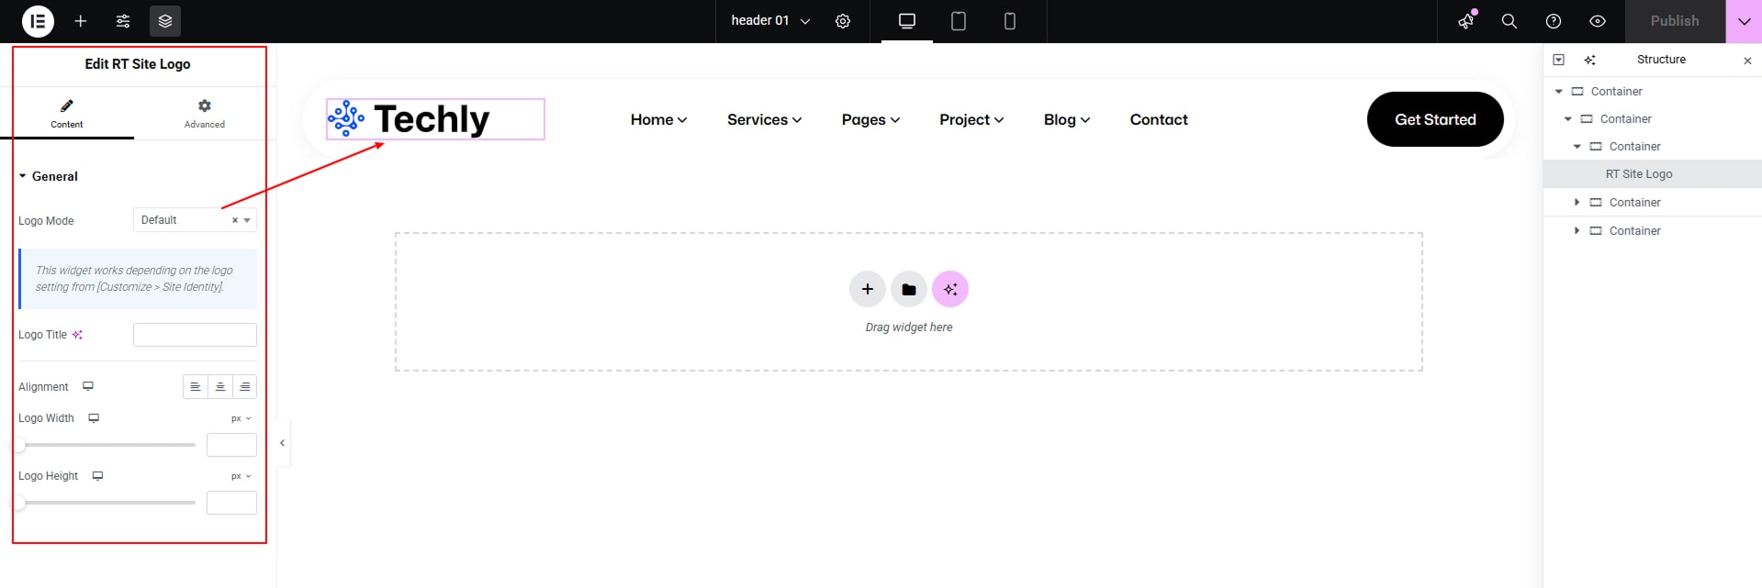
Task: Collapse the General section
Action: pyautogui.click(x=49, y=176)
